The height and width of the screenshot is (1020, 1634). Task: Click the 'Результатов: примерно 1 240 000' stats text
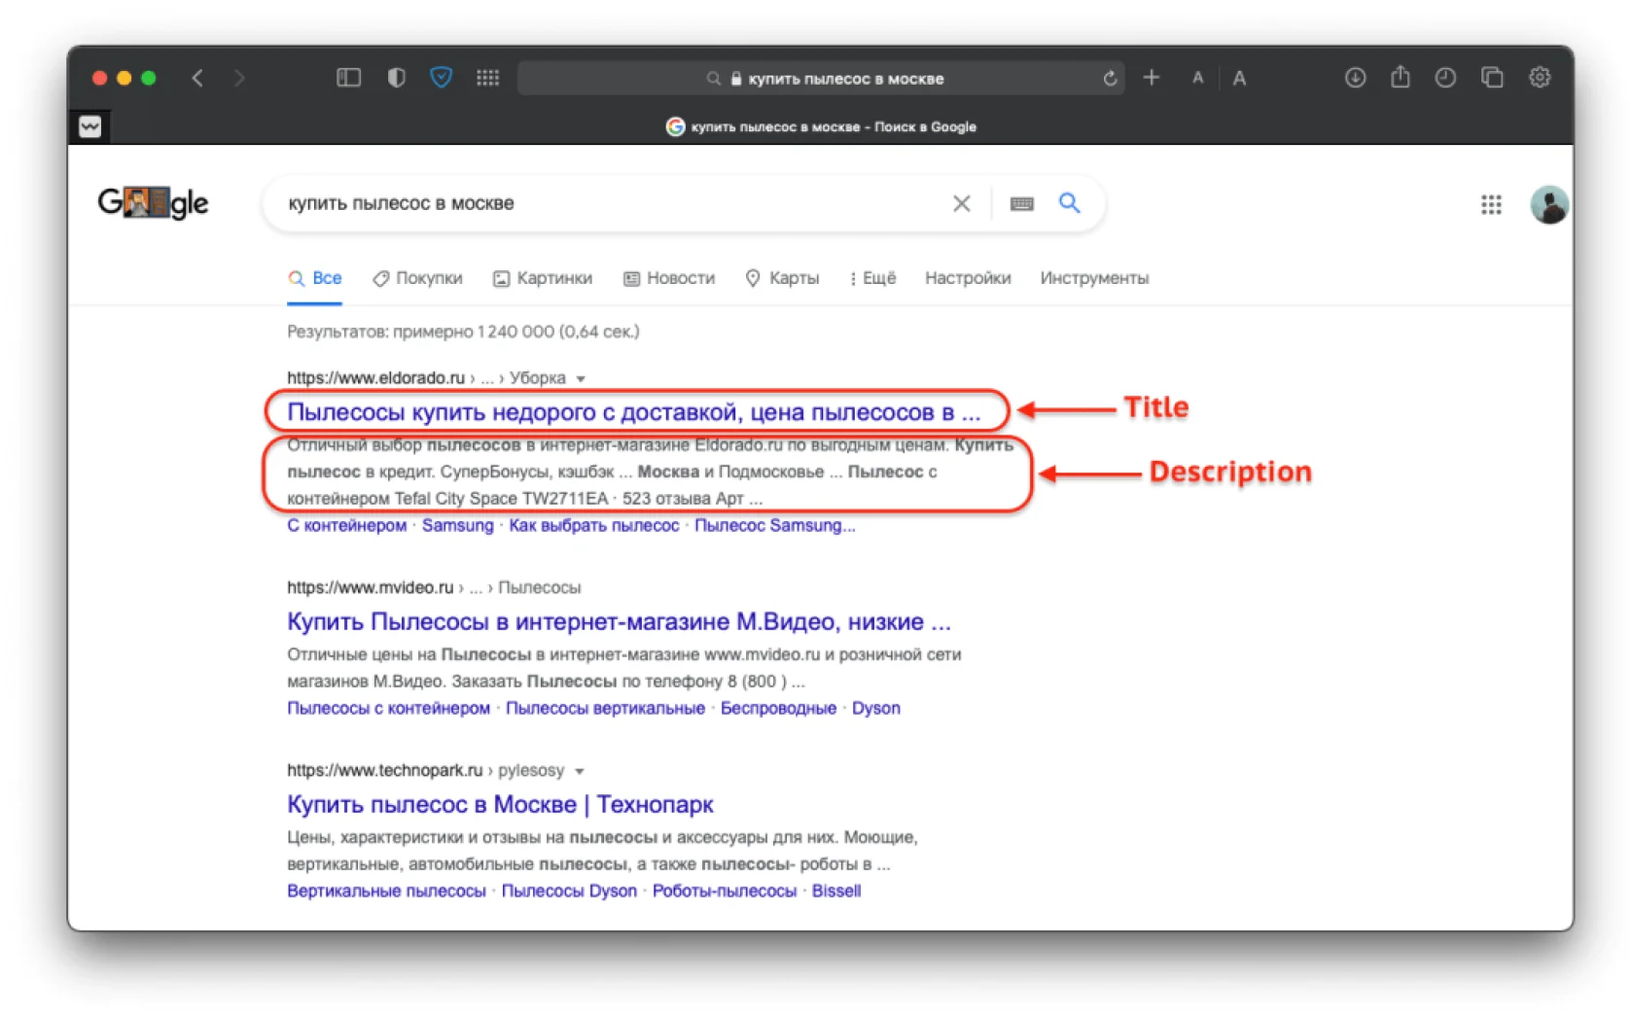463,332
